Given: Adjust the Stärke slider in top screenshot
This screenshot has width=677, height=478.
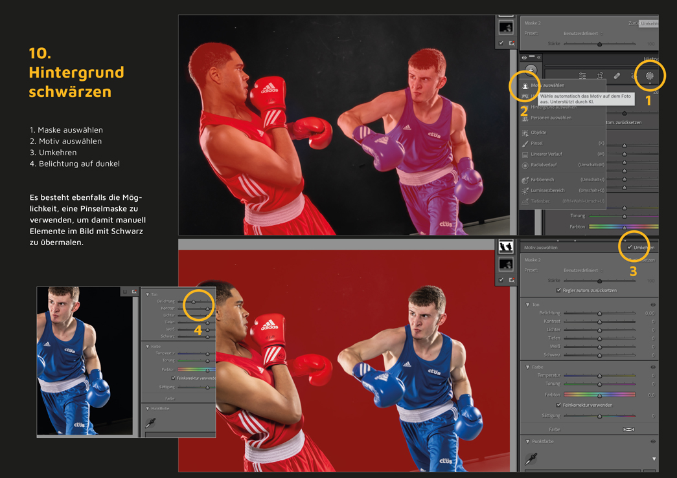Looking at the screenshot, I should click(599, 44).
